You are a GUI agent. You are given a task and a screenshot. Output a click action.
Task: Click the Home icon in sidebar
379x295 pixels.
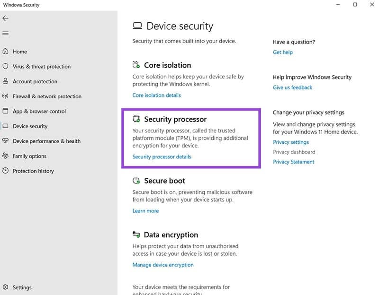point(6,52)
